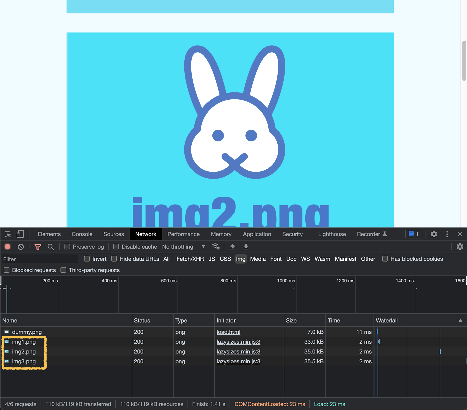Click the img2.png rabbit image
The image size is (467, 410).
point(230,130)
